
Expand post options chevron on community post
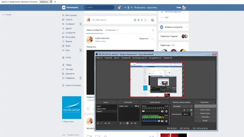point(152,38)
